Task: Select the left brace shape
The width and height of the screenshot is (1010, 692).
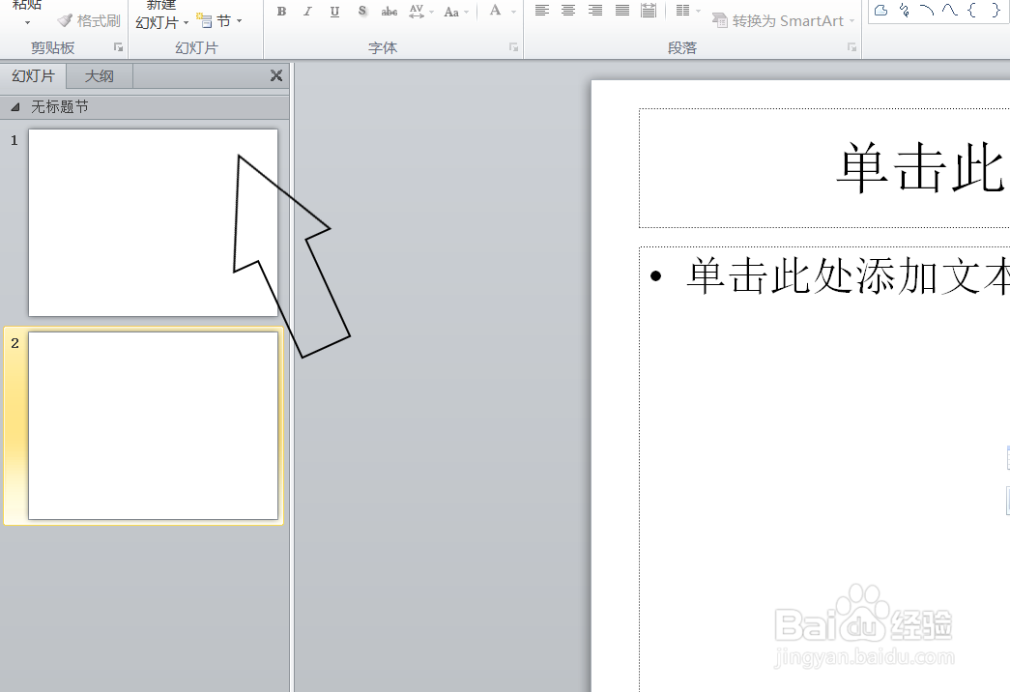Action: [971, 10]
